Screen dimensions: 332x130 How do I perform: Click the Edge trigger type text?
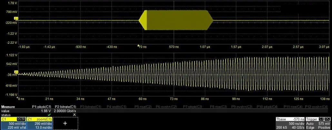tap(309, 127)
